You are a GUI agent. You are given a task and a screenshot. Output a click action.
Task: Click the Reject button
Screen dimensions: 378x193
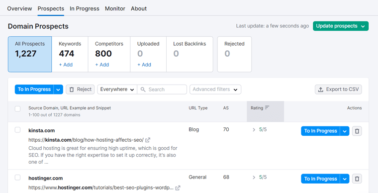(80, 90)
